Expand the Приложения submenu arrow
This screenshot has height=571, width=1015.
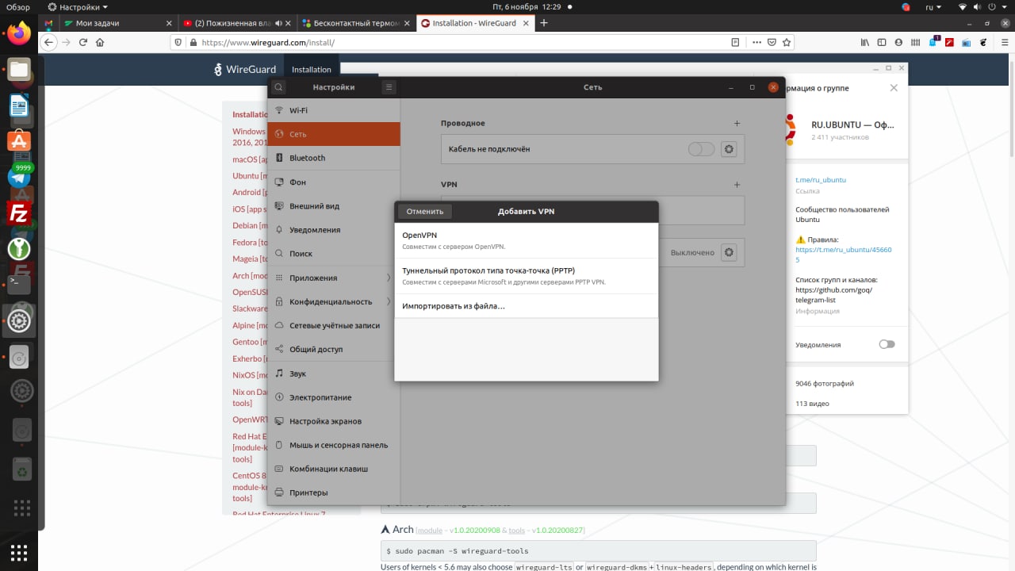(389, 278)
